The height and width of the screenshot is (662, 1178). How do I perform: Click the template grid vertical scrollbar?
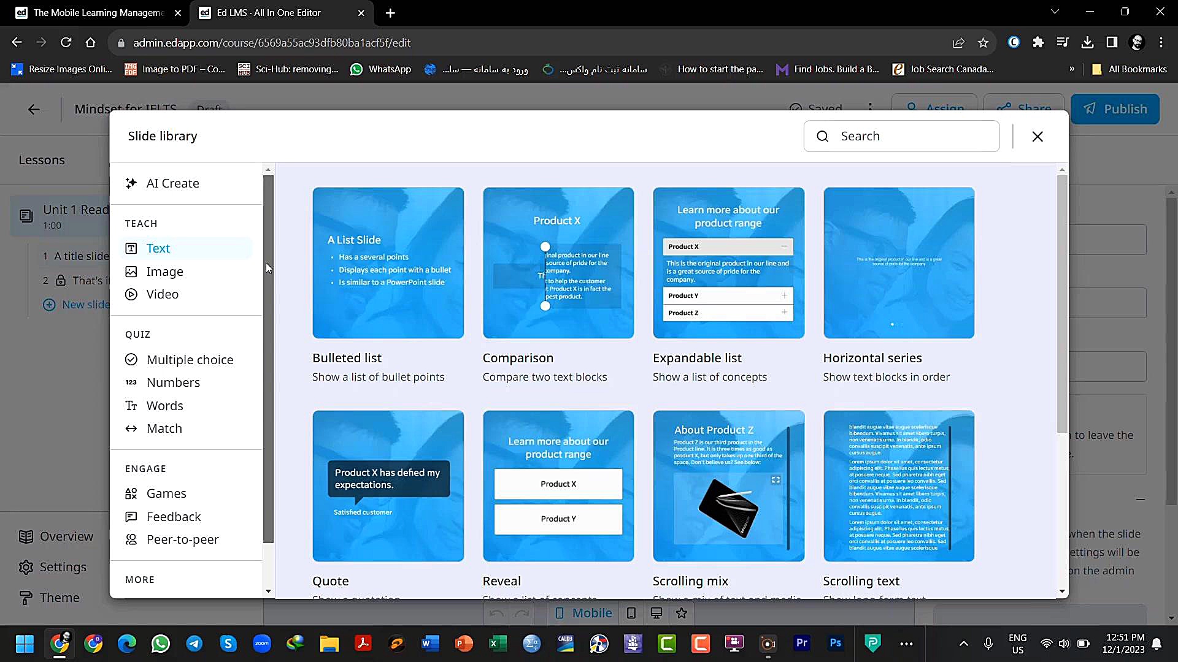(1062, 303)
